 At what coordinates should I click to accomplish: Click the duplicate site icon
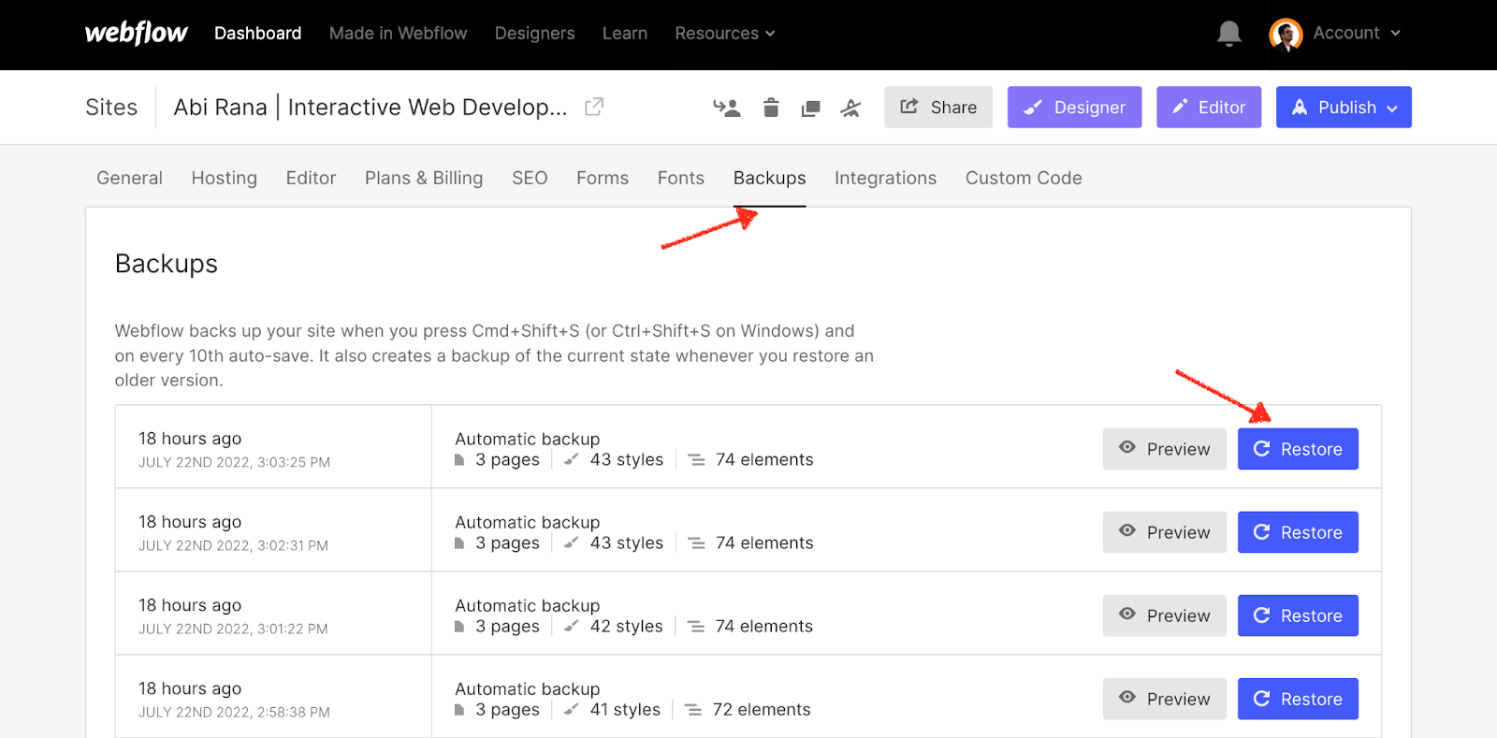811,109
